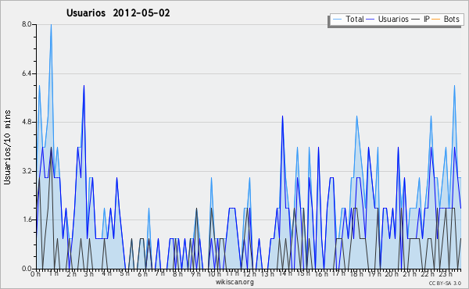Click the dark blue Usuarios line swatch
This screenshot has height=289, width=469.
371,20
